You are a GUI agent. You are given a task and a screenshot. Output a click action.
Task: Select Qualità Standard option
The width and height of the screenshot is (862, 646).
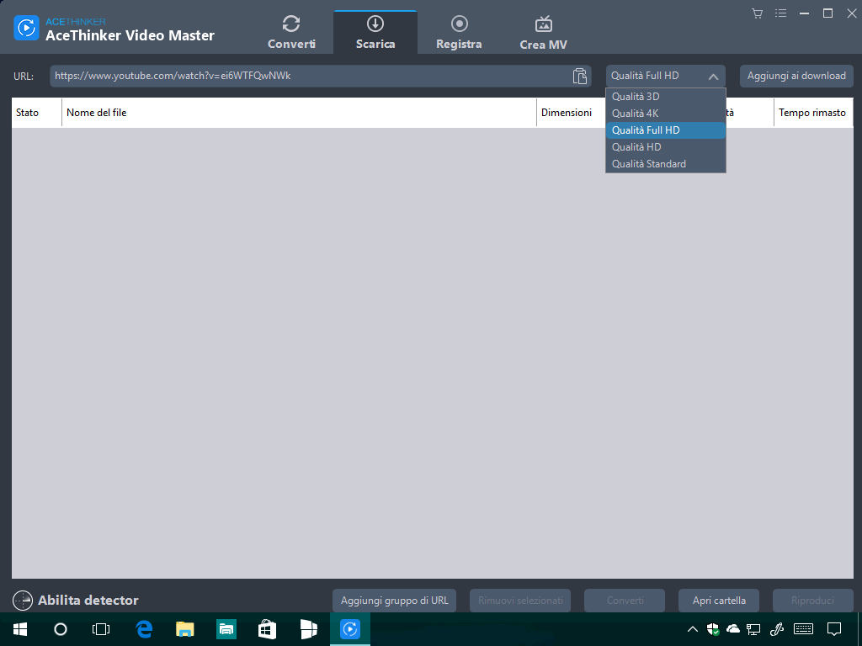point(665,164)
